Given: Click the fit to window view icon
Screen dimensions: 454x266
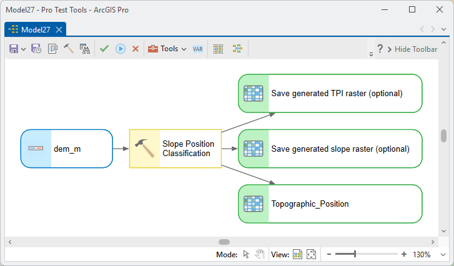Looking at the screenshot, I should coord(311,254).
